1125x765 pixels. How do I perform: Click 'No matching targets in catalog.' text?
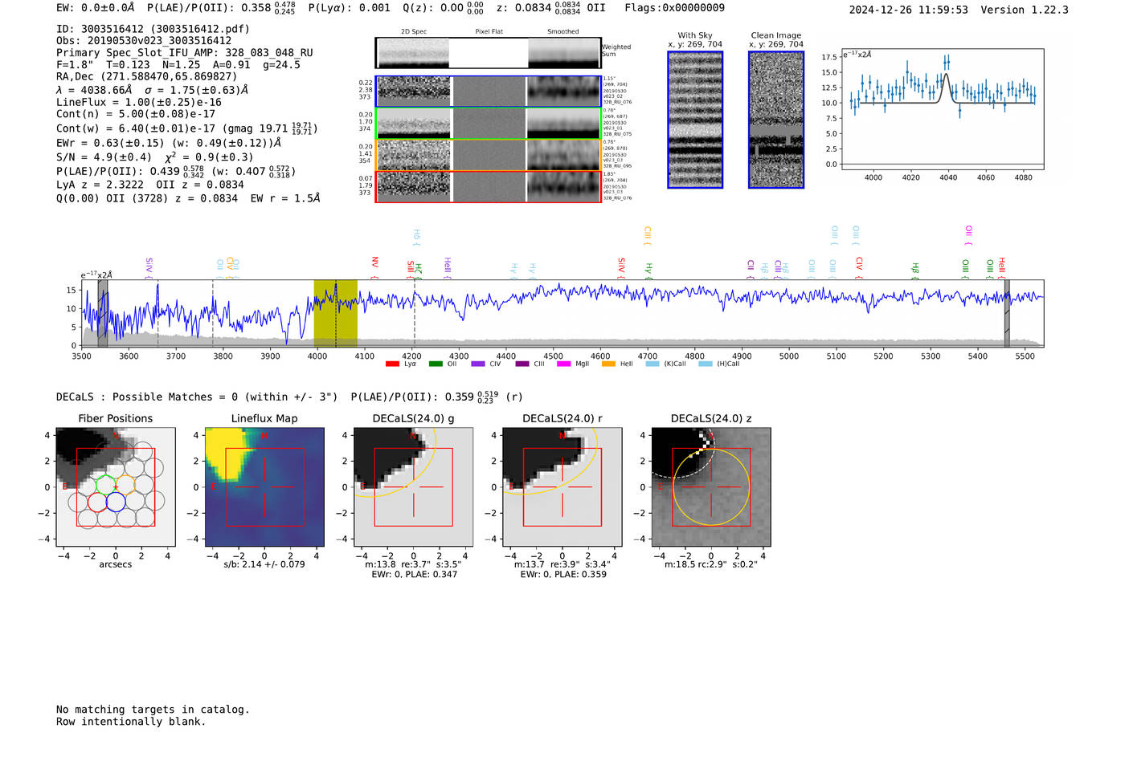[153, 710]
